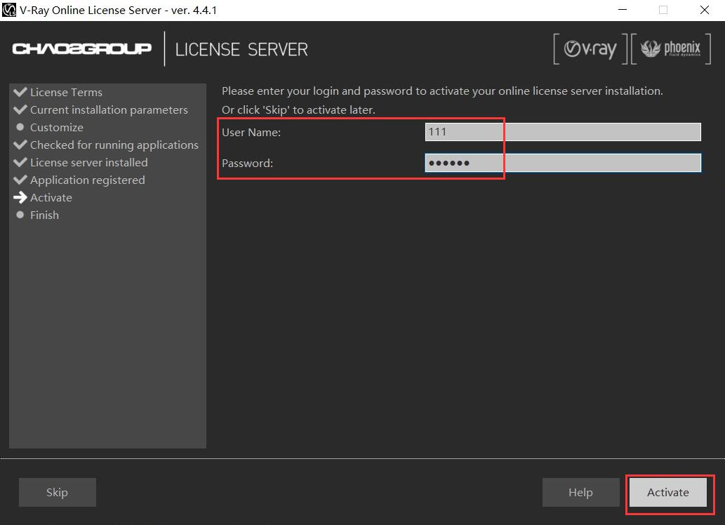Viewport: 725px width, 525px height.
Task: Click the V-Ray logo icon in header
Action: [590, 49]
